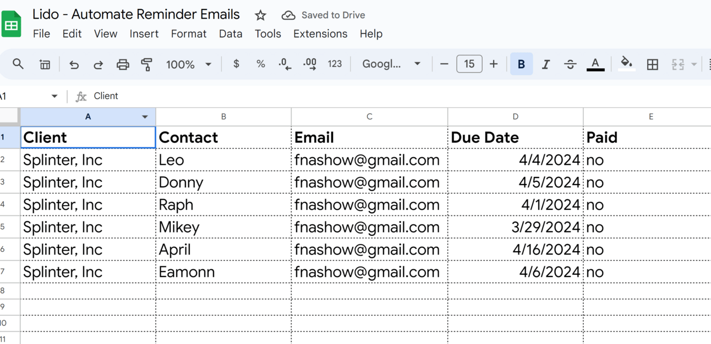The width and height of the screenshot is (711, 344).
Task: Select column B header
Action: click(223, 116)
